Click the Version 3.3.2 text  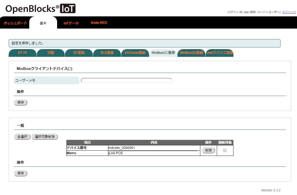tap(271, 190)
